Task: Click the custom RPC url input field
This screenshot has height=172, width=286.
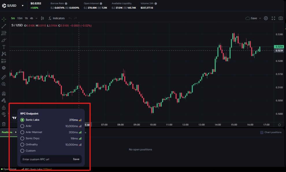Action: (x=45, y=159)
